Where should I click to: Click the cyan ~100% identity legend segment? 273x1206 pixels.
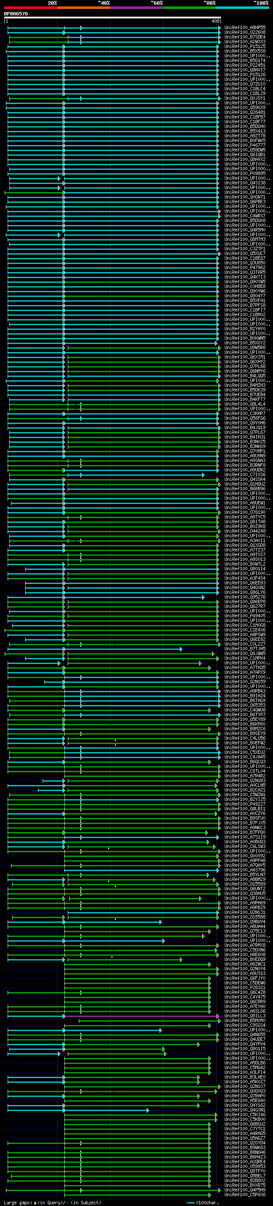[243, 8]
